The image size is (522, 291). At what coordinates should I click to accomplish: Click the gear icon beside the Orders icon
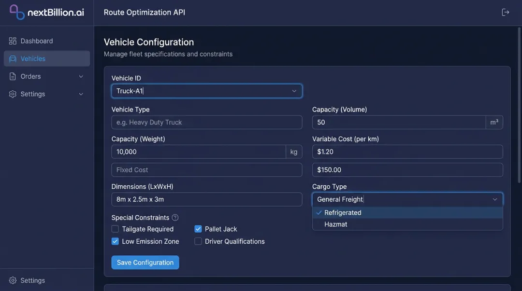point(13,94)
